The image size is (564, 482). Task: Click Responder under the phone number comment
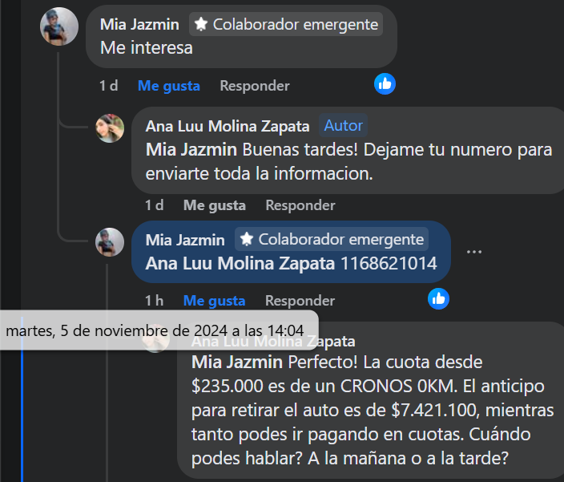click(300, 301)
